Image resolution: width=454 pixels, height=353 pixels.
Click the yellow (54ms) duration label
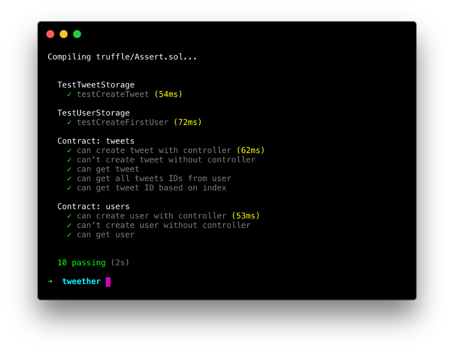coord(168,94)
